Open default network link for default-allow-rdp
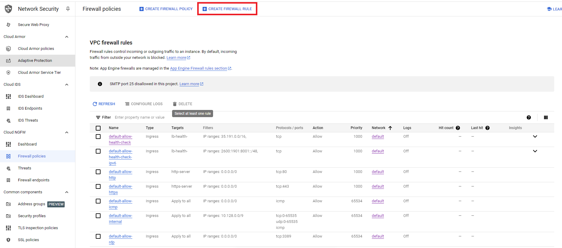This screenshot has width=562, height=248. point(378,236)
